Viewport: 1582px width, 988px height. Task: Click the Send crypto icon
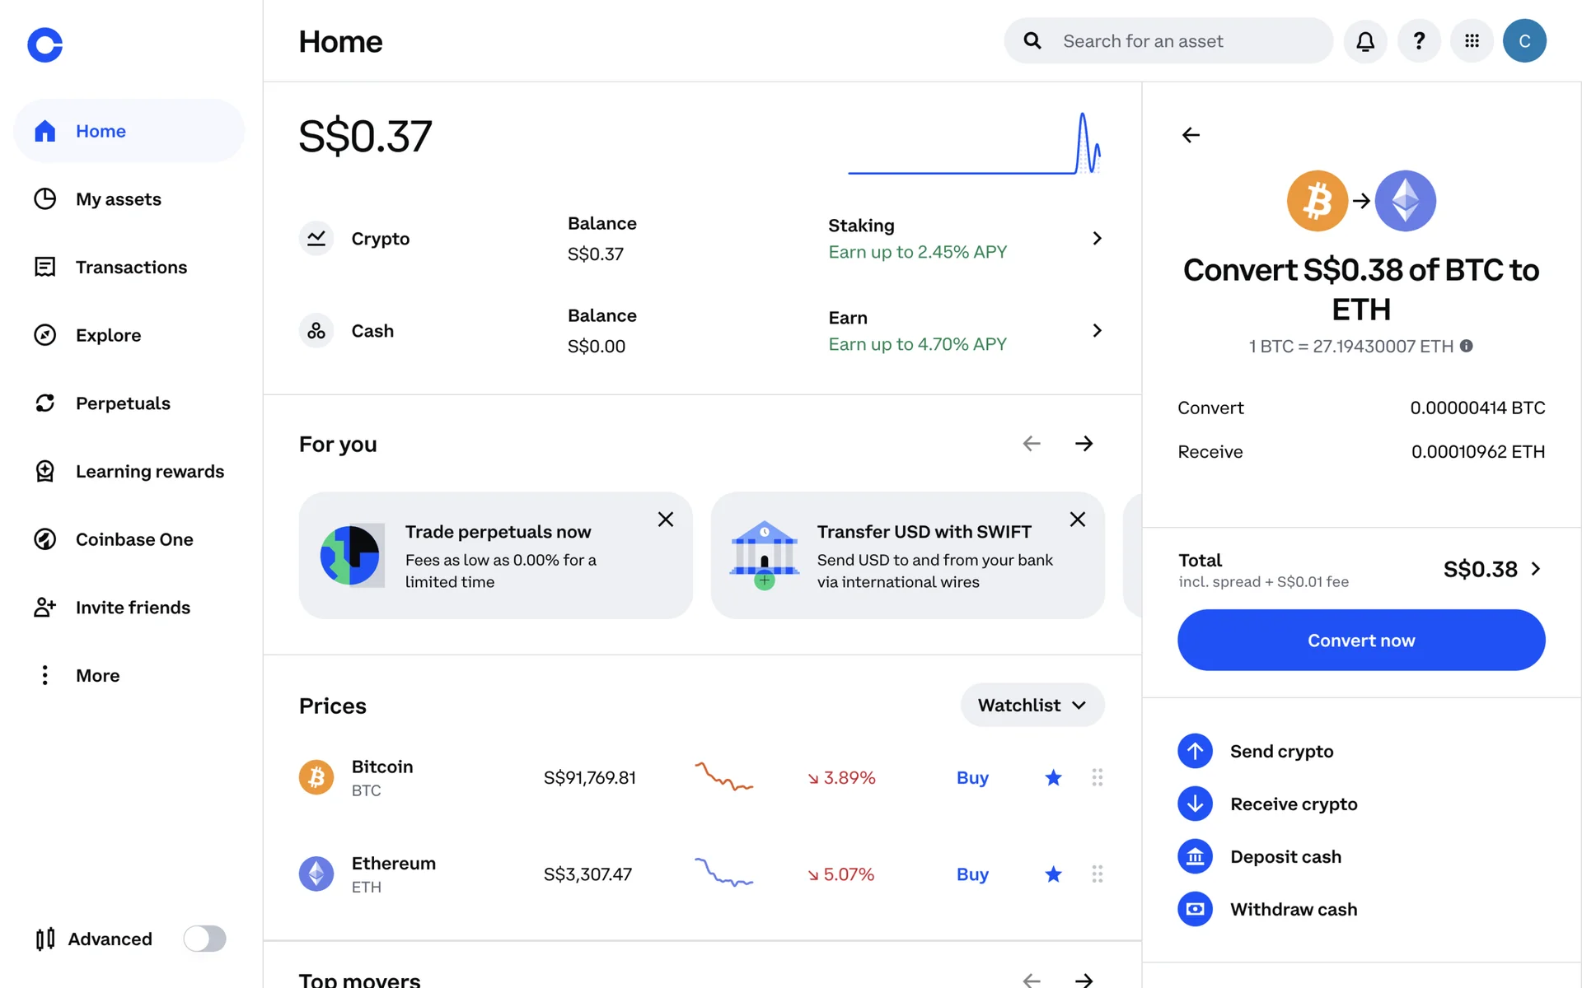click(1195, 751)
